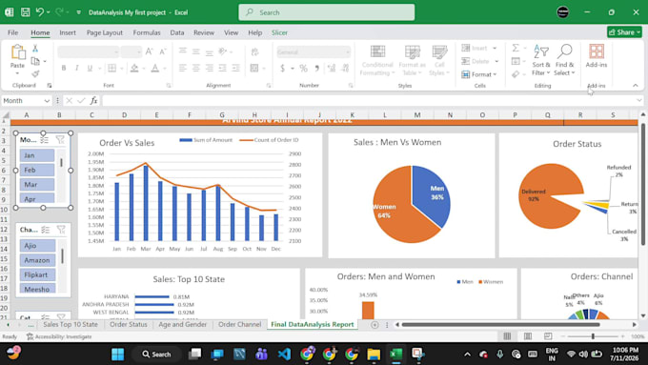Viewport: 648px width, 365px height.
Task: Expand the Share button dropdown
Action: [x=638, y=32]
